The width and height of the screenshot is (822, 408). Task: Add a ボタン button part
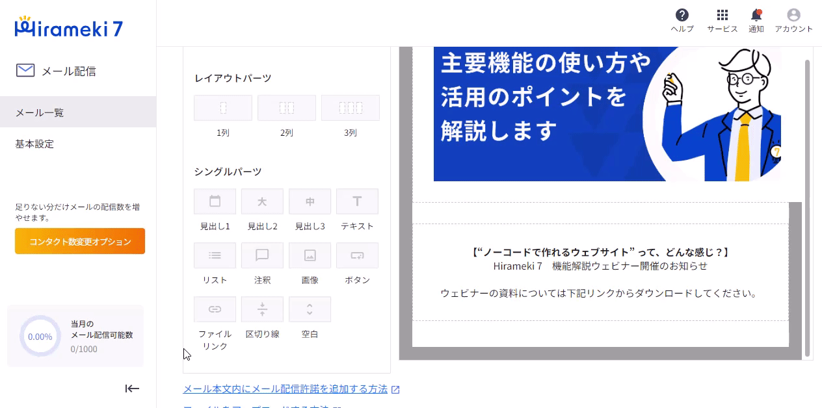point(357,255)
